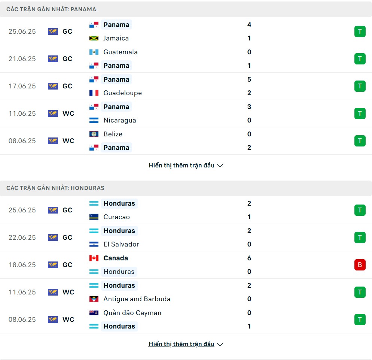Click the Jamaica flag icon

tap(94, 38)
